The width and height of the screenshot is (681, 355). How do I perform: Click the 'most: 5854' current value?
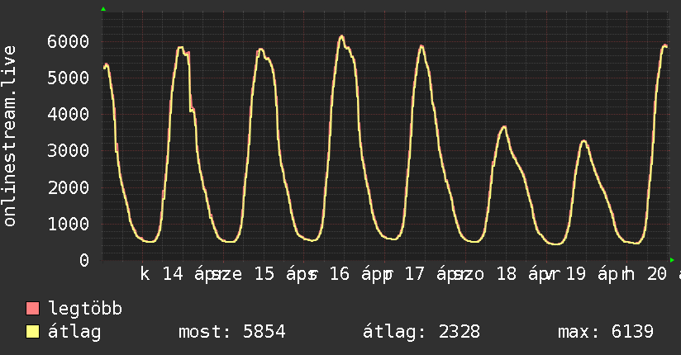click(232, 332)
